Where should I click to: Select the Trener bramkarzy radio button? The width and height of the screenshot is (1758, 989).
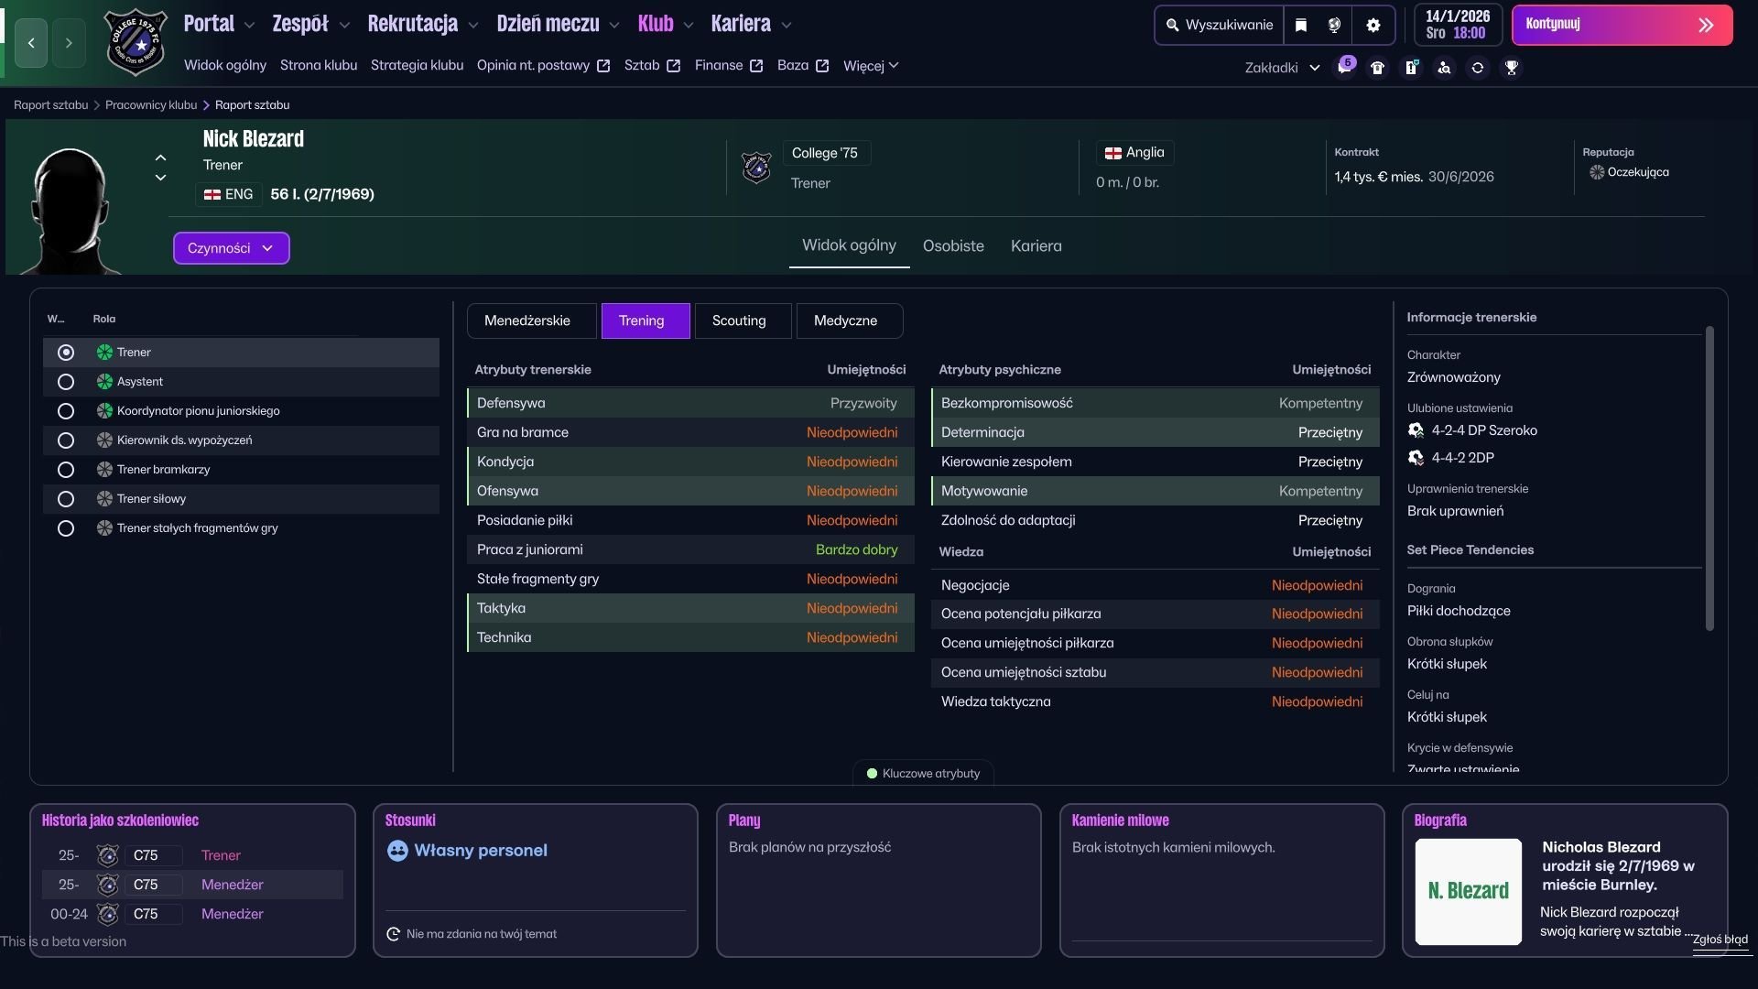pyautogui.click(x=66, y=470)
